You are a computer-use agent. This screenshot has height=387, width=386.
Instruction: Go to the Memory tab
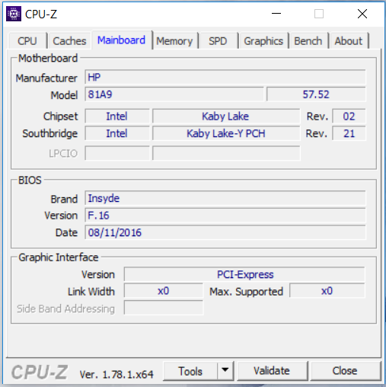174,41
